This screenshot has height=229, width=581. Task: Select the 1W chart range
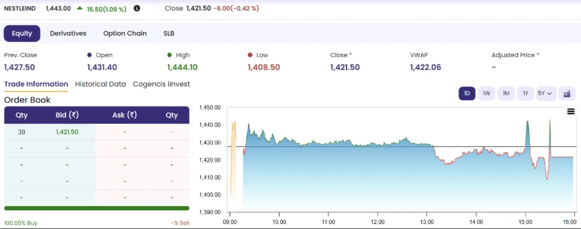coord(486,93)
